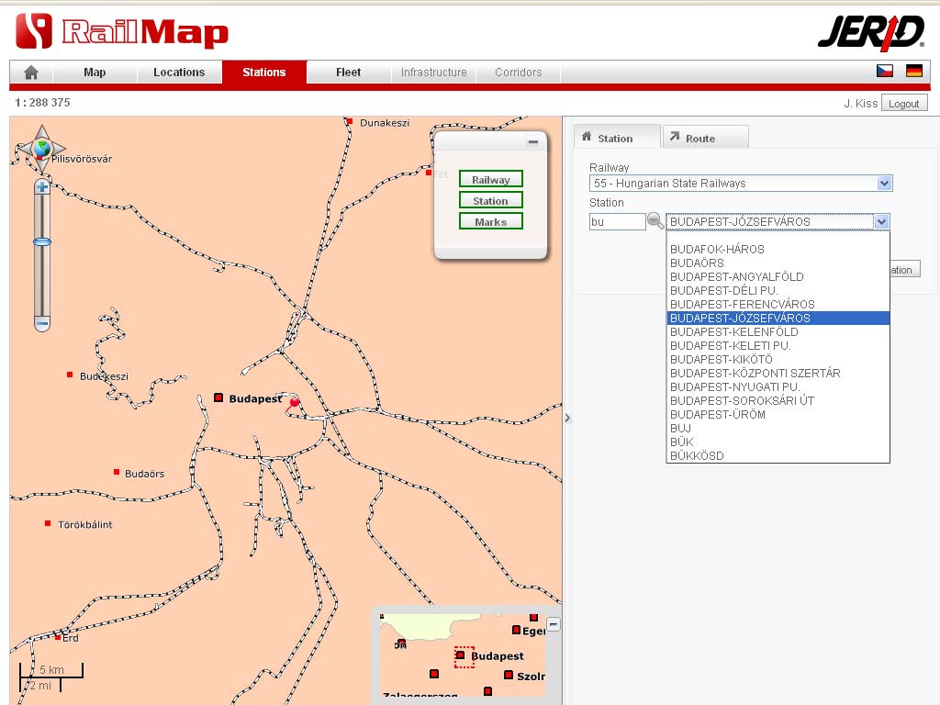Search stations with the magnifier icon

pyautogui.click(x=655, y=221)
